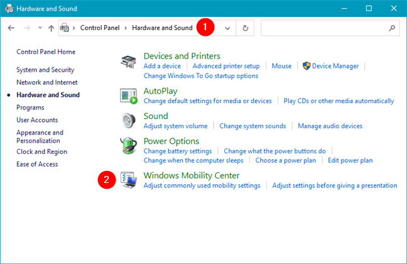
Task: Expand chevron before Control Panel in address bar
Action: [73, 28]
